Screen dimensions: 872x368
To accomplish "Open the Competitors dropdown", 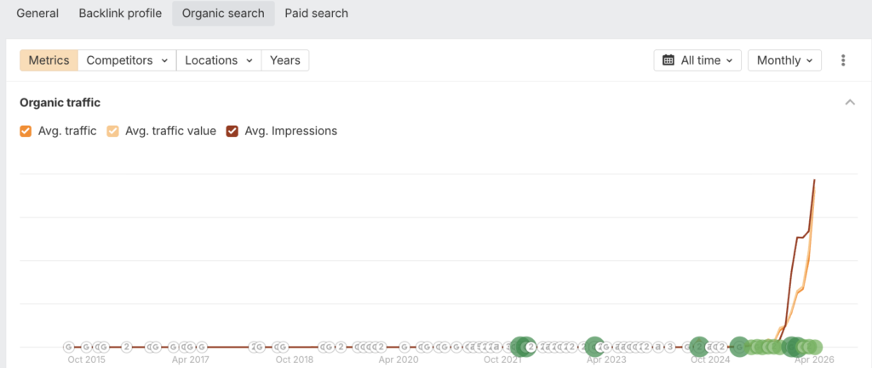I will click(x=127, y=60).
